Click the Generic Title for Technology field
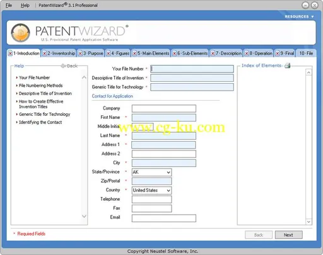323x255 pixels. pyautogui.click(x=192, y=87)
